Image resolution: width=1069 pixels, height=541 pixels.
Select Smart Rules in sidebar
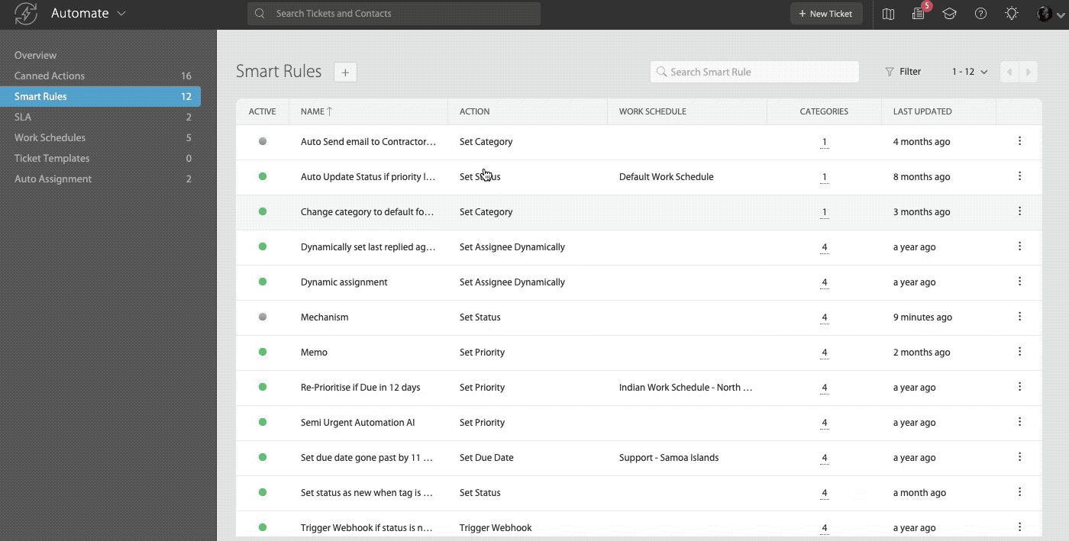100,96
